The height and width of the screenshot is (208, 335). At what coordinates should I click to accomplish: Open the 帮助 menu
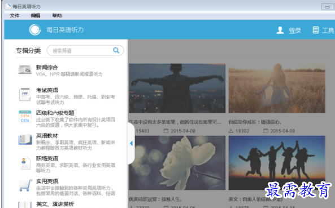(x=57, y=16)
